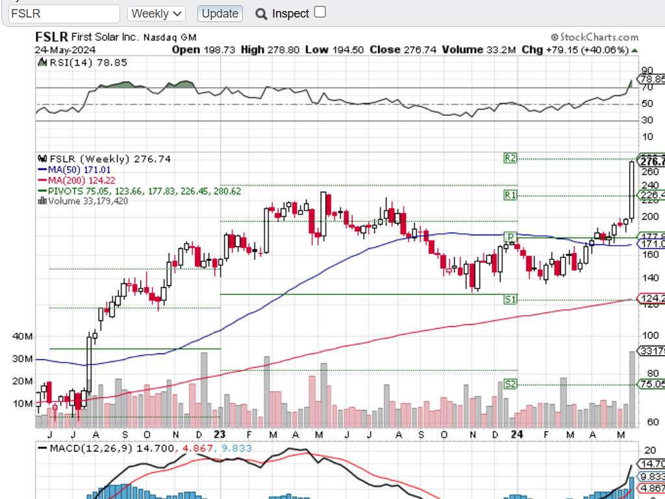Click the latest tall weekly candle
This screenshot has width=665, height=499.
(631, 190)
